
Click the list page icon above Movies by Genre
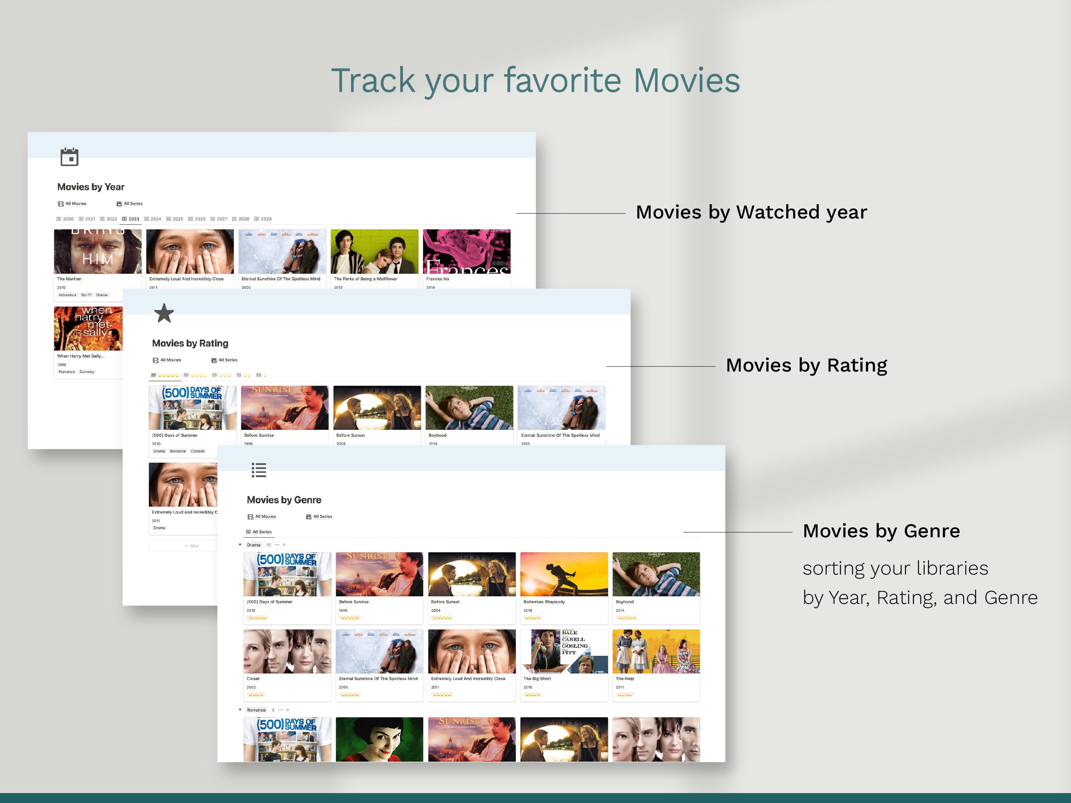(x=259, y=470)
